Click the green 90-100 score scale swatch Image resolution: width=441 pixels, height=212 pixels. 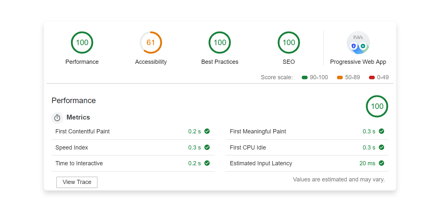click(304, 77)
